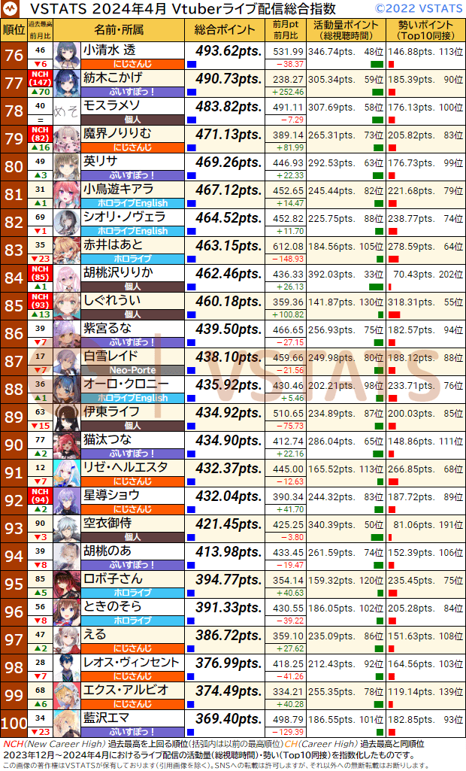Open しぐれうい's avatar thumbnail
The image size is (466, 771).
point(67,306)
